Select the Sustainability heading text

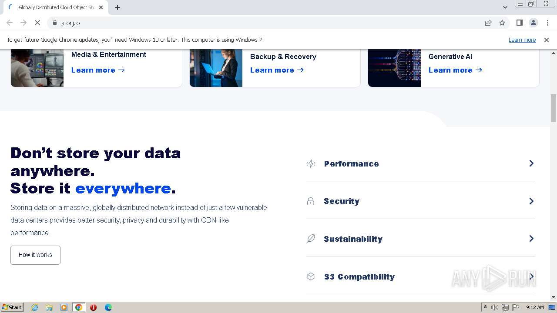353,239
